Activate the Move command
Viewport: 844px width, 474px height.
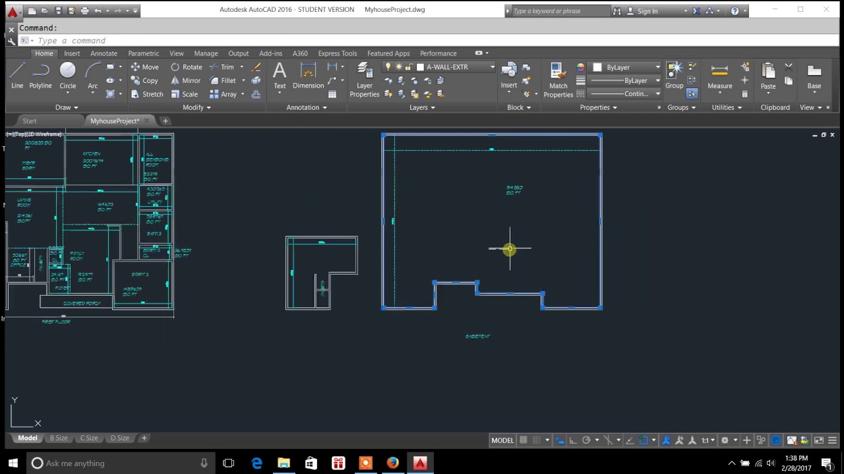(144, 67)
